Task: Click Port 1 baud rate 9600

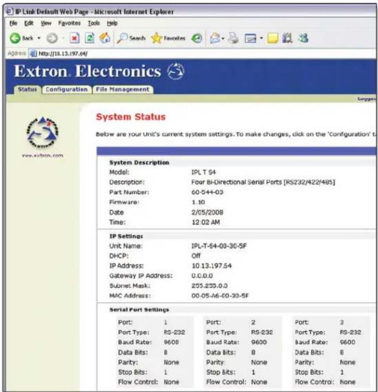Action: pyautogui.click(x=171, y=342)
